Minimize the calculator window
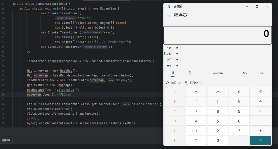This screenshot has width=278, height=149. click(247, 6)
